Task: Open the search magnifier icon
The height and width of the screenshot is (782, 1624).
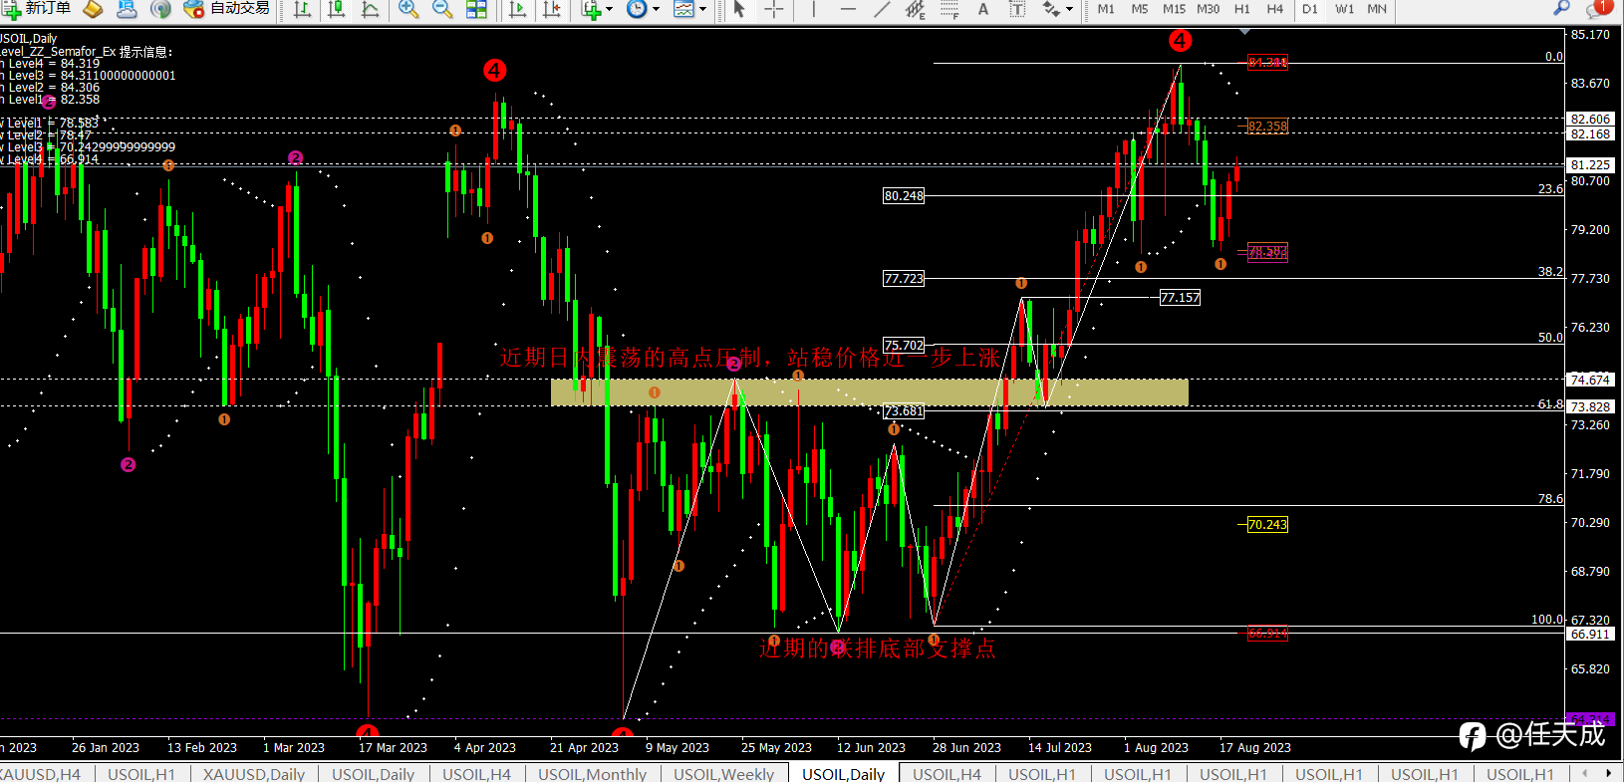Action: point(1561,8)
